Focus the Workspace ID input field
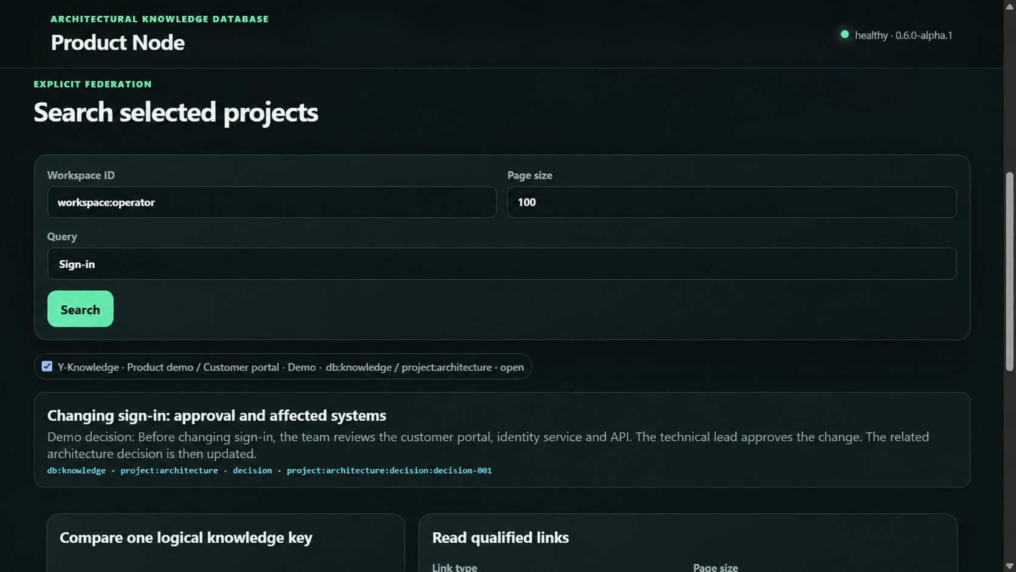 272,202
